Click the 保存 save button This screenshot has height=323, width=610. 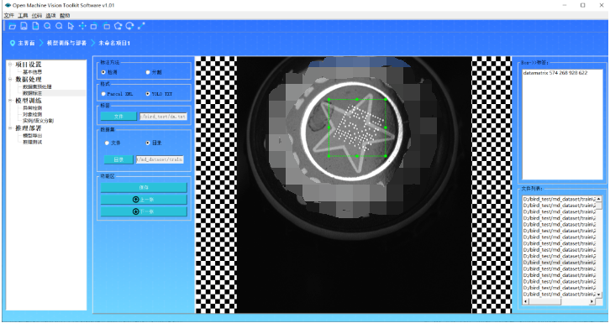(x=144, y=188)
